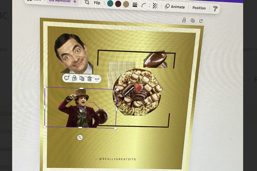This screenshot has width=257, height=171.
Task: Select the @REALLYGREATSITE text
Action: 117,159
